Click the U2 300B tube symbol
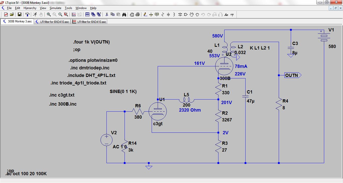Image resolution: width=343 pixels, height=183 pixels. 224,66
